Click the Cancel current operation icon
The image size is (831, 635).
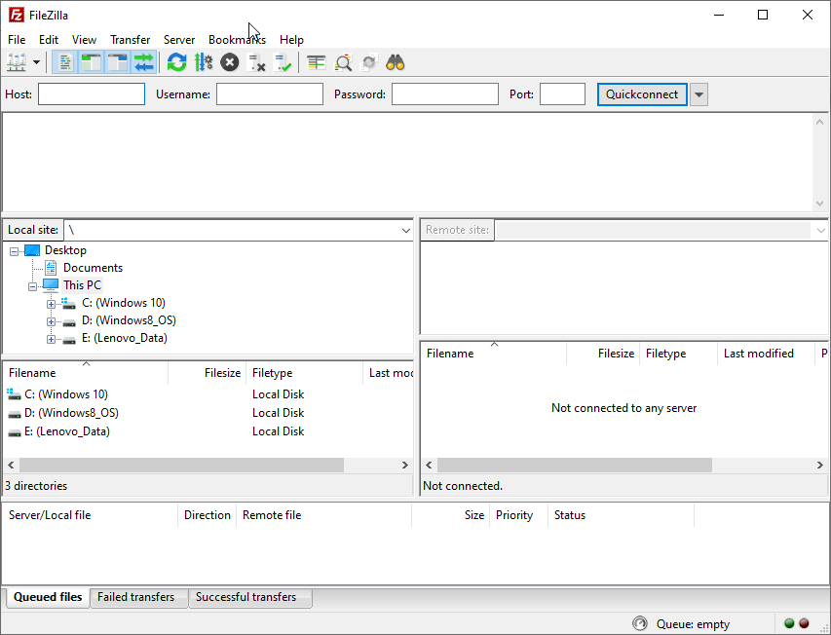point(230,63)
